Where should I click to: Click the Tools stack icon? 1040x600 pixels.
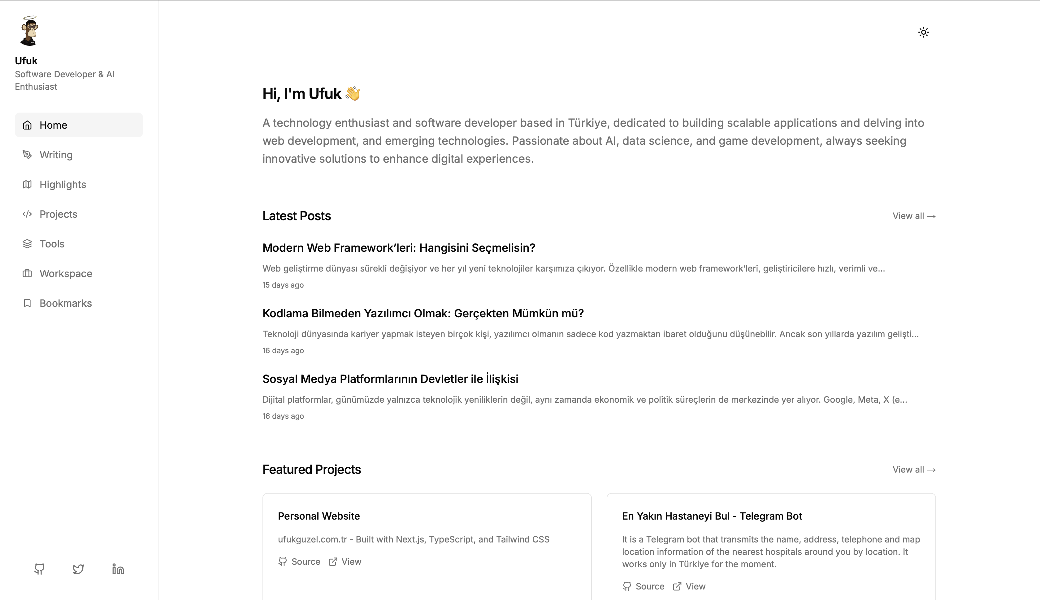(27, 243)
